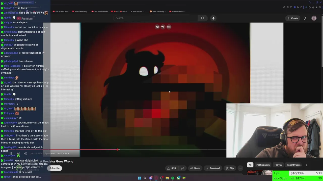The height and width of the screenshot is (181, 323).
Task: Click the browser easy setup menu icon
Action: tap(320, 7)
